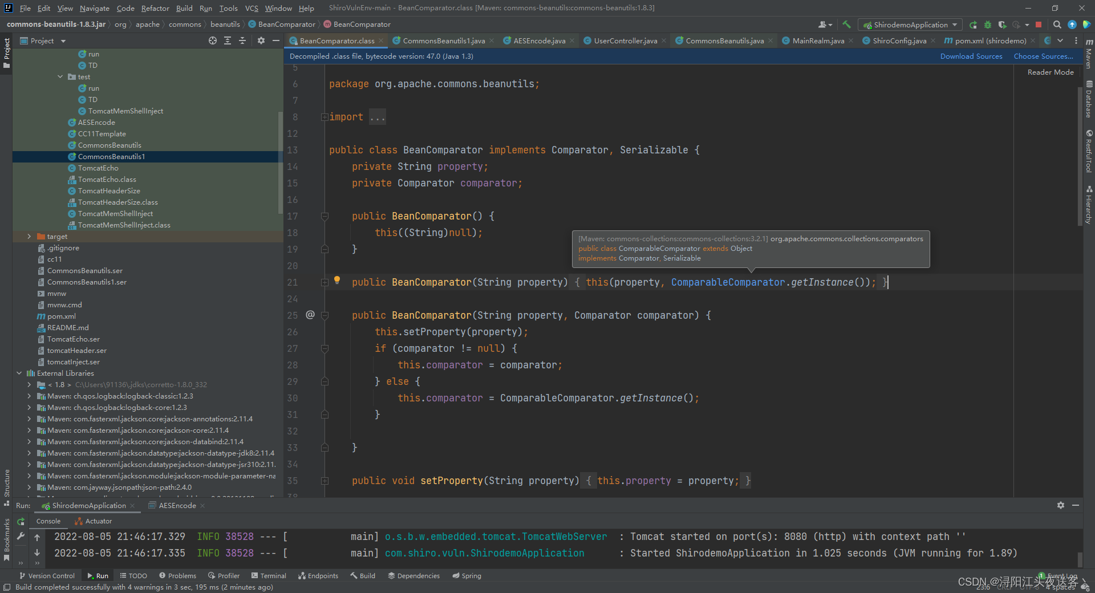Click Collapse All in Project panel
The image size is (1095, 593).
(242, 40)
